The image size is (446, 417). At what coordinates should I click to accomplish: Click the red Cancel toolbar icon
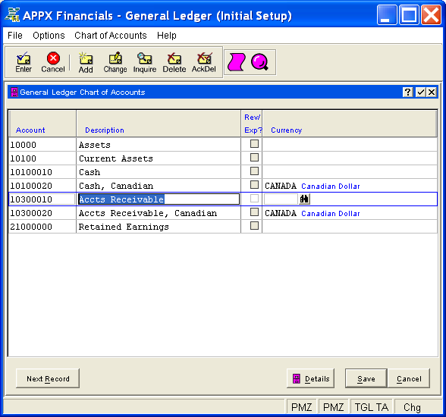[53, 62]
